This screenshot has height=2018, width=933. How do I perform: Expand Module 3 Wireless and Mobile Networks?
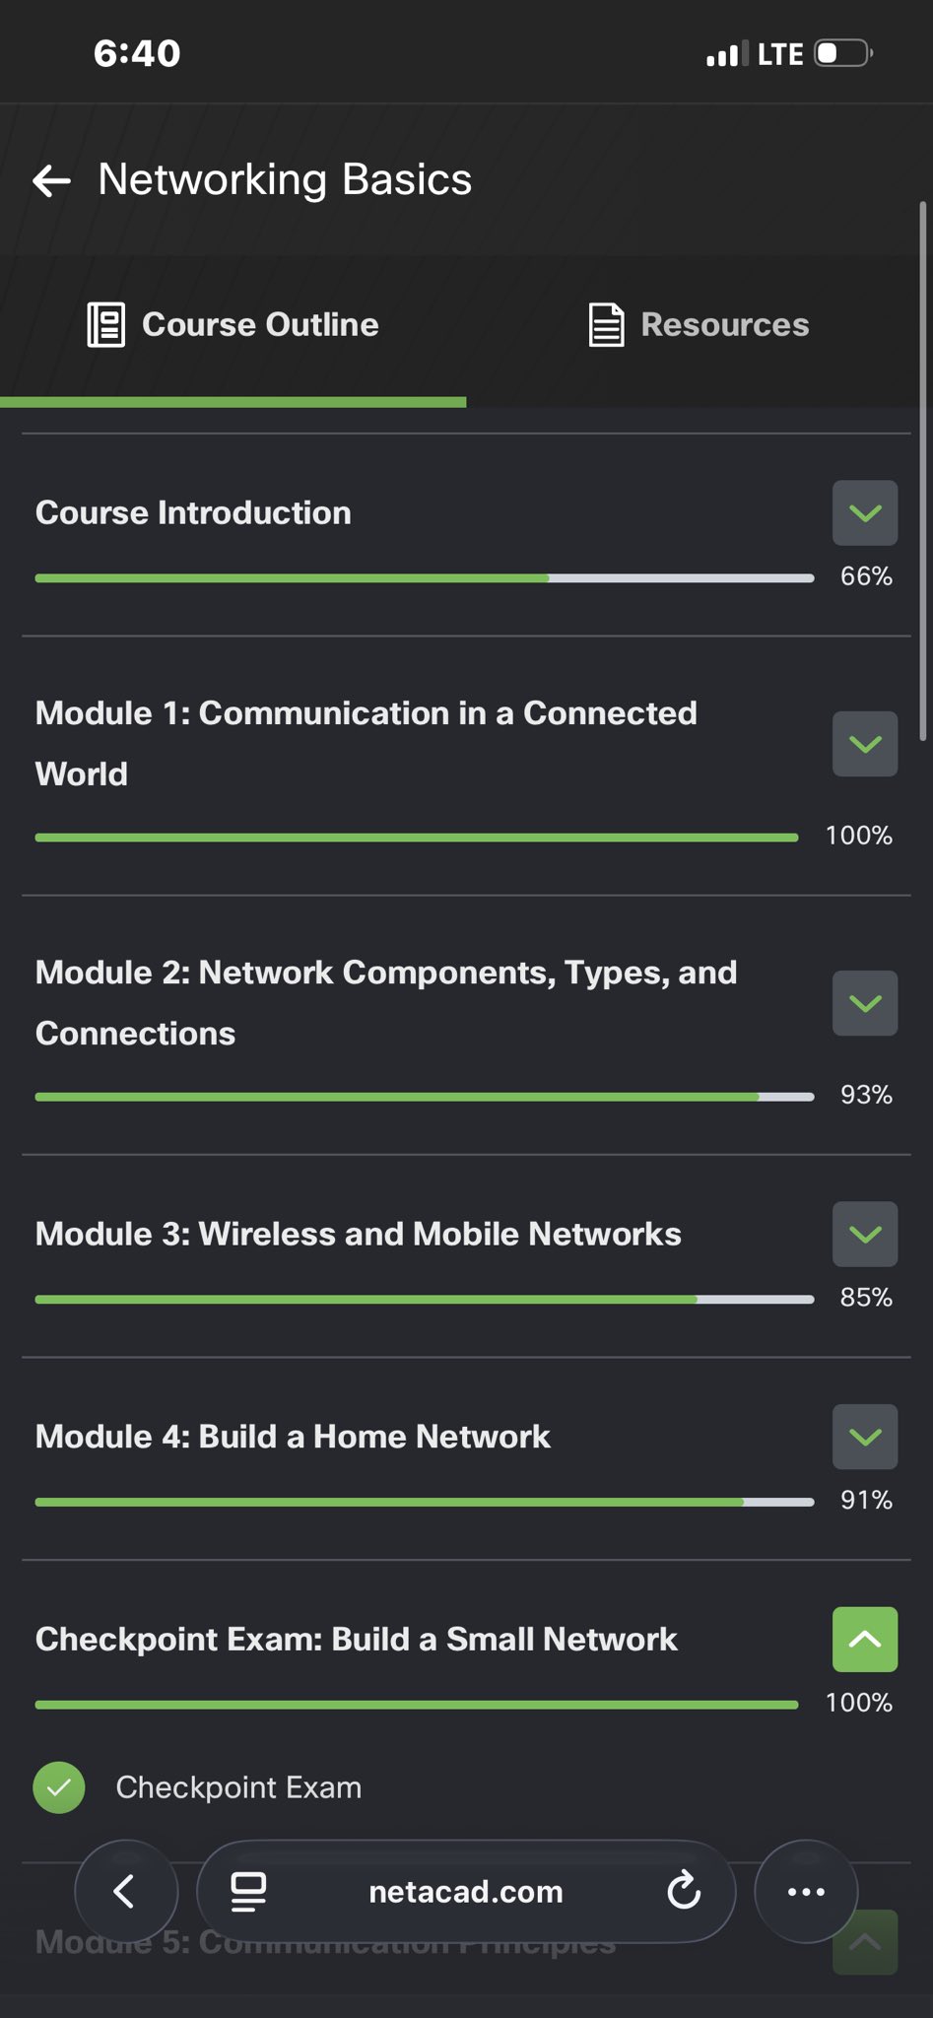tap(864, 1234)
